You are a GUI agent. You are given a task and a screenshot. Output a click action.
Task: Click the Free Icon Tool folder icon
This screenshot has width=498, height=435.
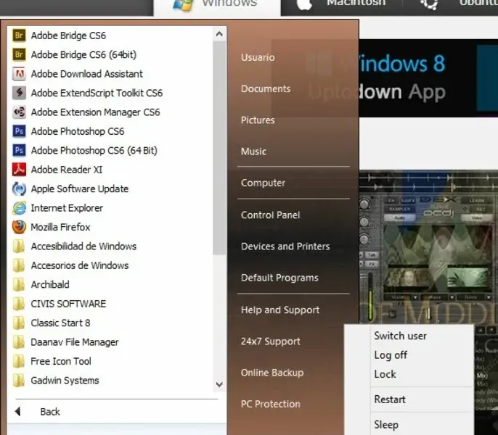click(x=19, y=361)
